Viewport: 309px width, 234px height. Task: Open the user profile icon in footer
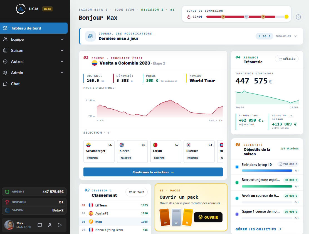point(50,225)
